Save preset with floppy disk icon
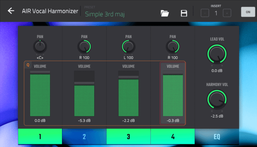This screenshot has width=257, height=147. tap(184, 13)
